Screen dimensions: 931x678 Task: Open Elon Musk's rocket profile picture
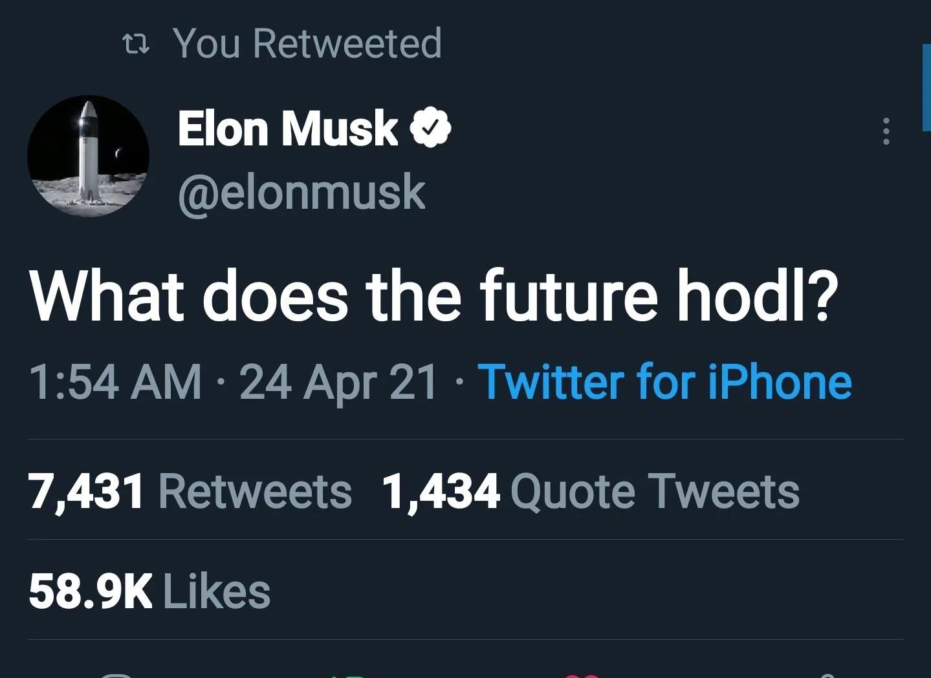click(89, 156)
